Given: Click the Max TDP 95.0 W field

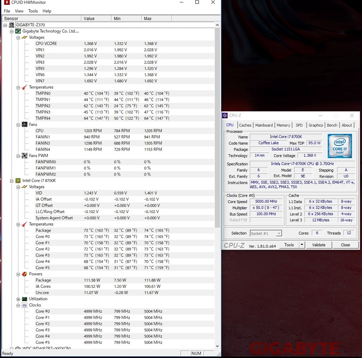Looking at the screenshot, I should 314,143.
